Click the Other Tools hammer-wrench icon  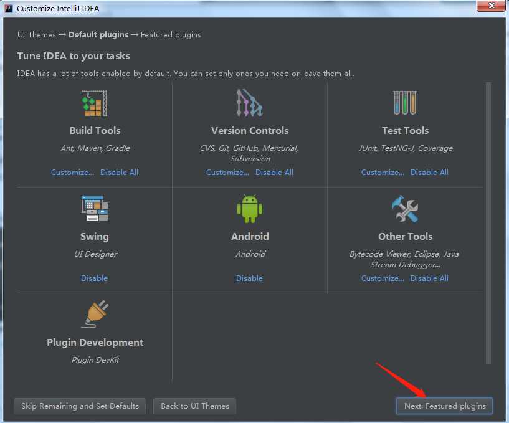click(405, 209)
